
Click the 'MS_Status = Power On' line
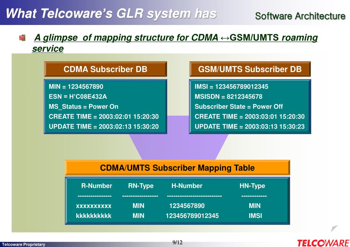(83, 106)
